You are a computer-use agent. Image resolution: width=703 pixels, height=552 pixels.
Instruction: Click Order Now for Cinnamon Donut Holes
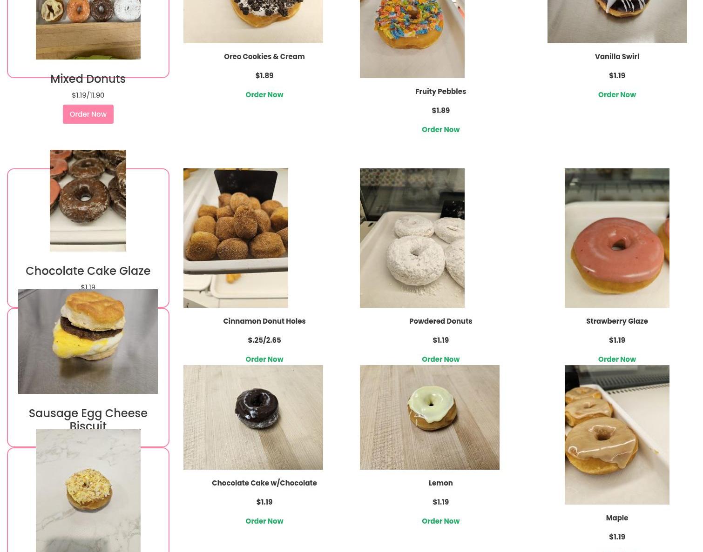pyautogui.click(x=264, y=359)
